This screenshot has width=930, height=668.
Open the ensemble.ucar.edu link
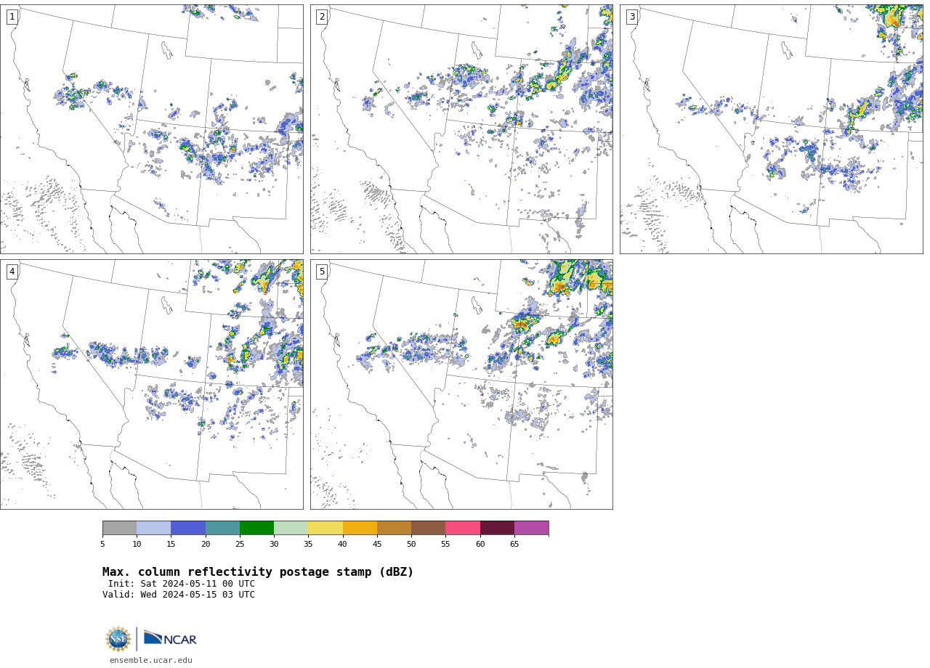point(151,660)
